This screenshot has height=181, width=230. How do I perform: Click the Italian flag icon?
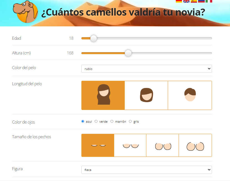coord(209,1)
